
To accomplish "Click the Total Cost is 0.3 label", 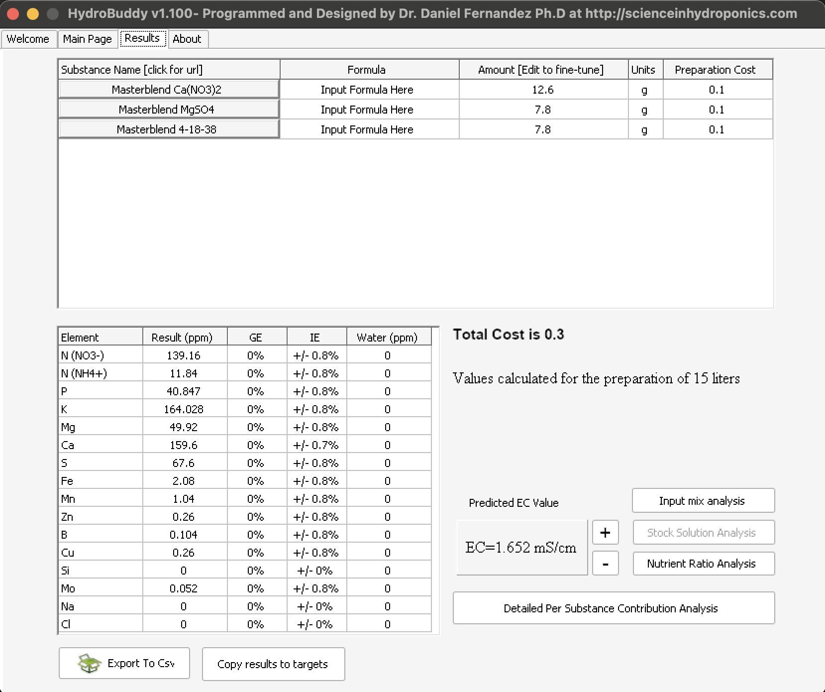I will (509, 334).
